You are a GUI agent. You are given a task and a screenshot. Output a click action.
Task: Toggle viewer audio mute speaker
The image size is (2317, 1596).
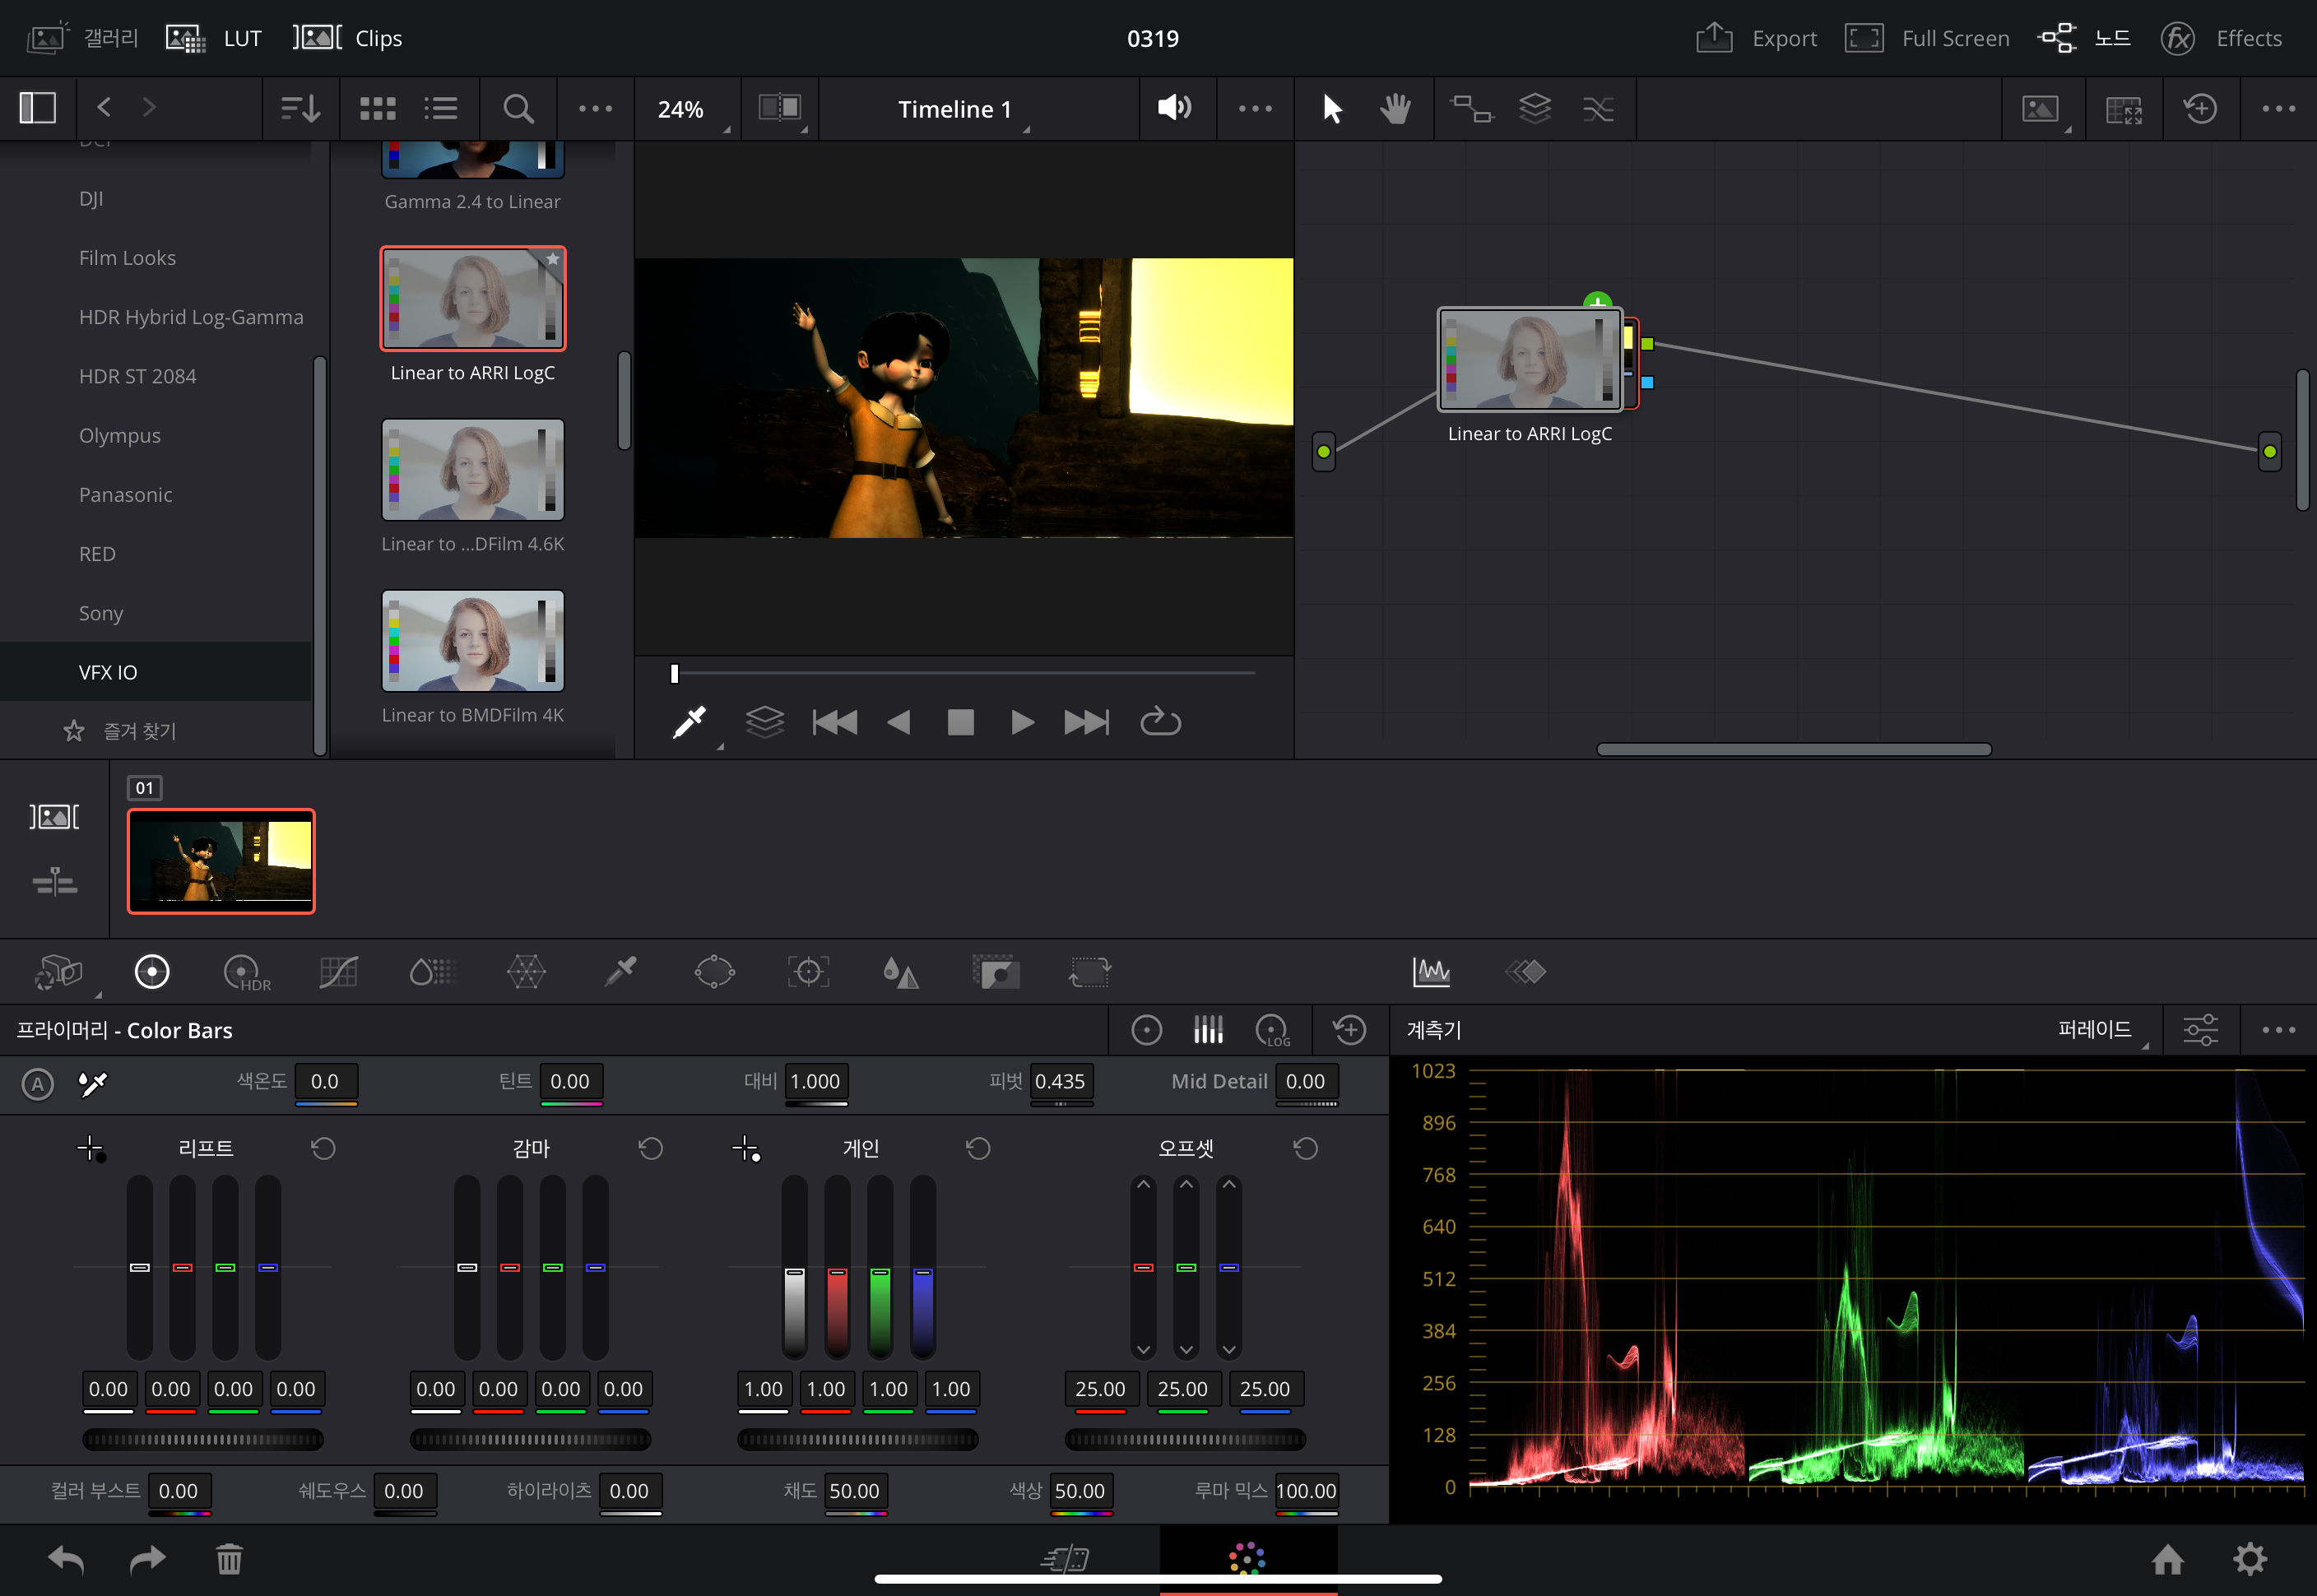pos(1174,108)
